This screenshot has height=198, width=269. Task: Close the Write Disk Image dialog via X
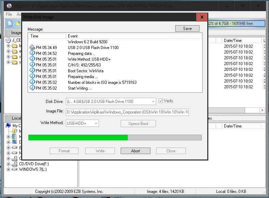(x=202, y=17)
